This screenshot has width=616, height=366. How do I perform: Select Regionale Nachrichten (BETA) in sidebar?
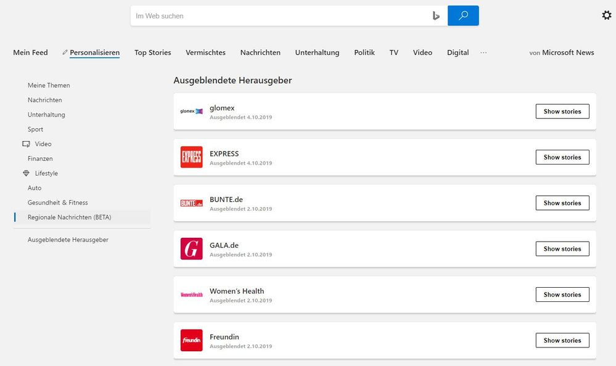tap(83, 217)
